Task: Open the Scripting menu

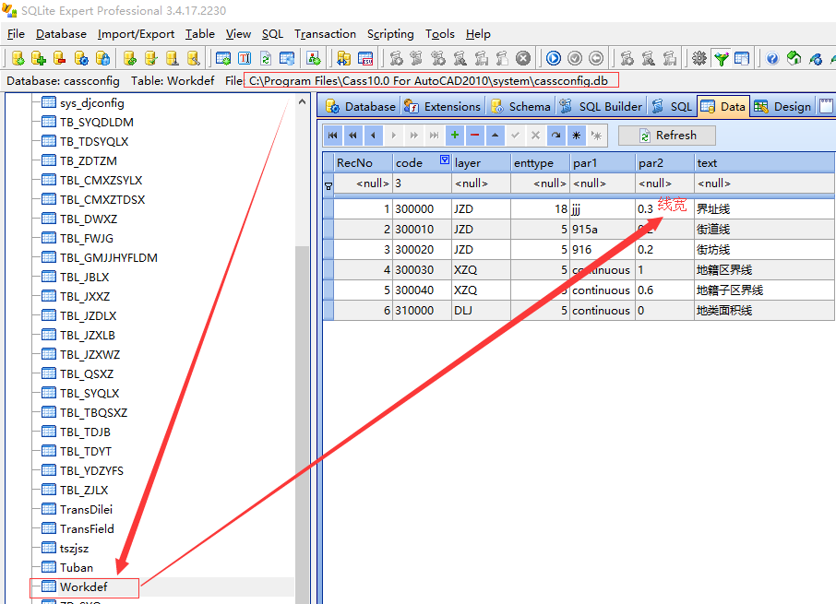Action: tap(389, 34)
